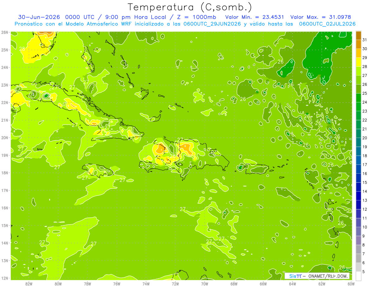Select valid-until time 0600UTC_02JUL2026

(327, 24)
